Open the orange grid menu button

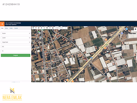click(x=2, y=24)
